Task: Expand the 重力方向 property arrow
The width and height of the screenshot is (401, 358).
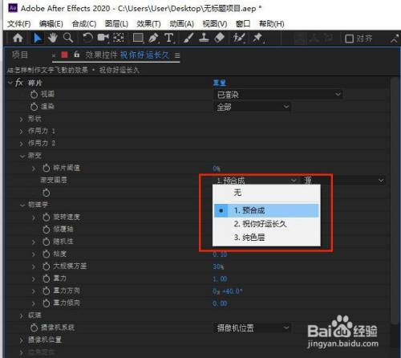Action: (x=34, y=291)
